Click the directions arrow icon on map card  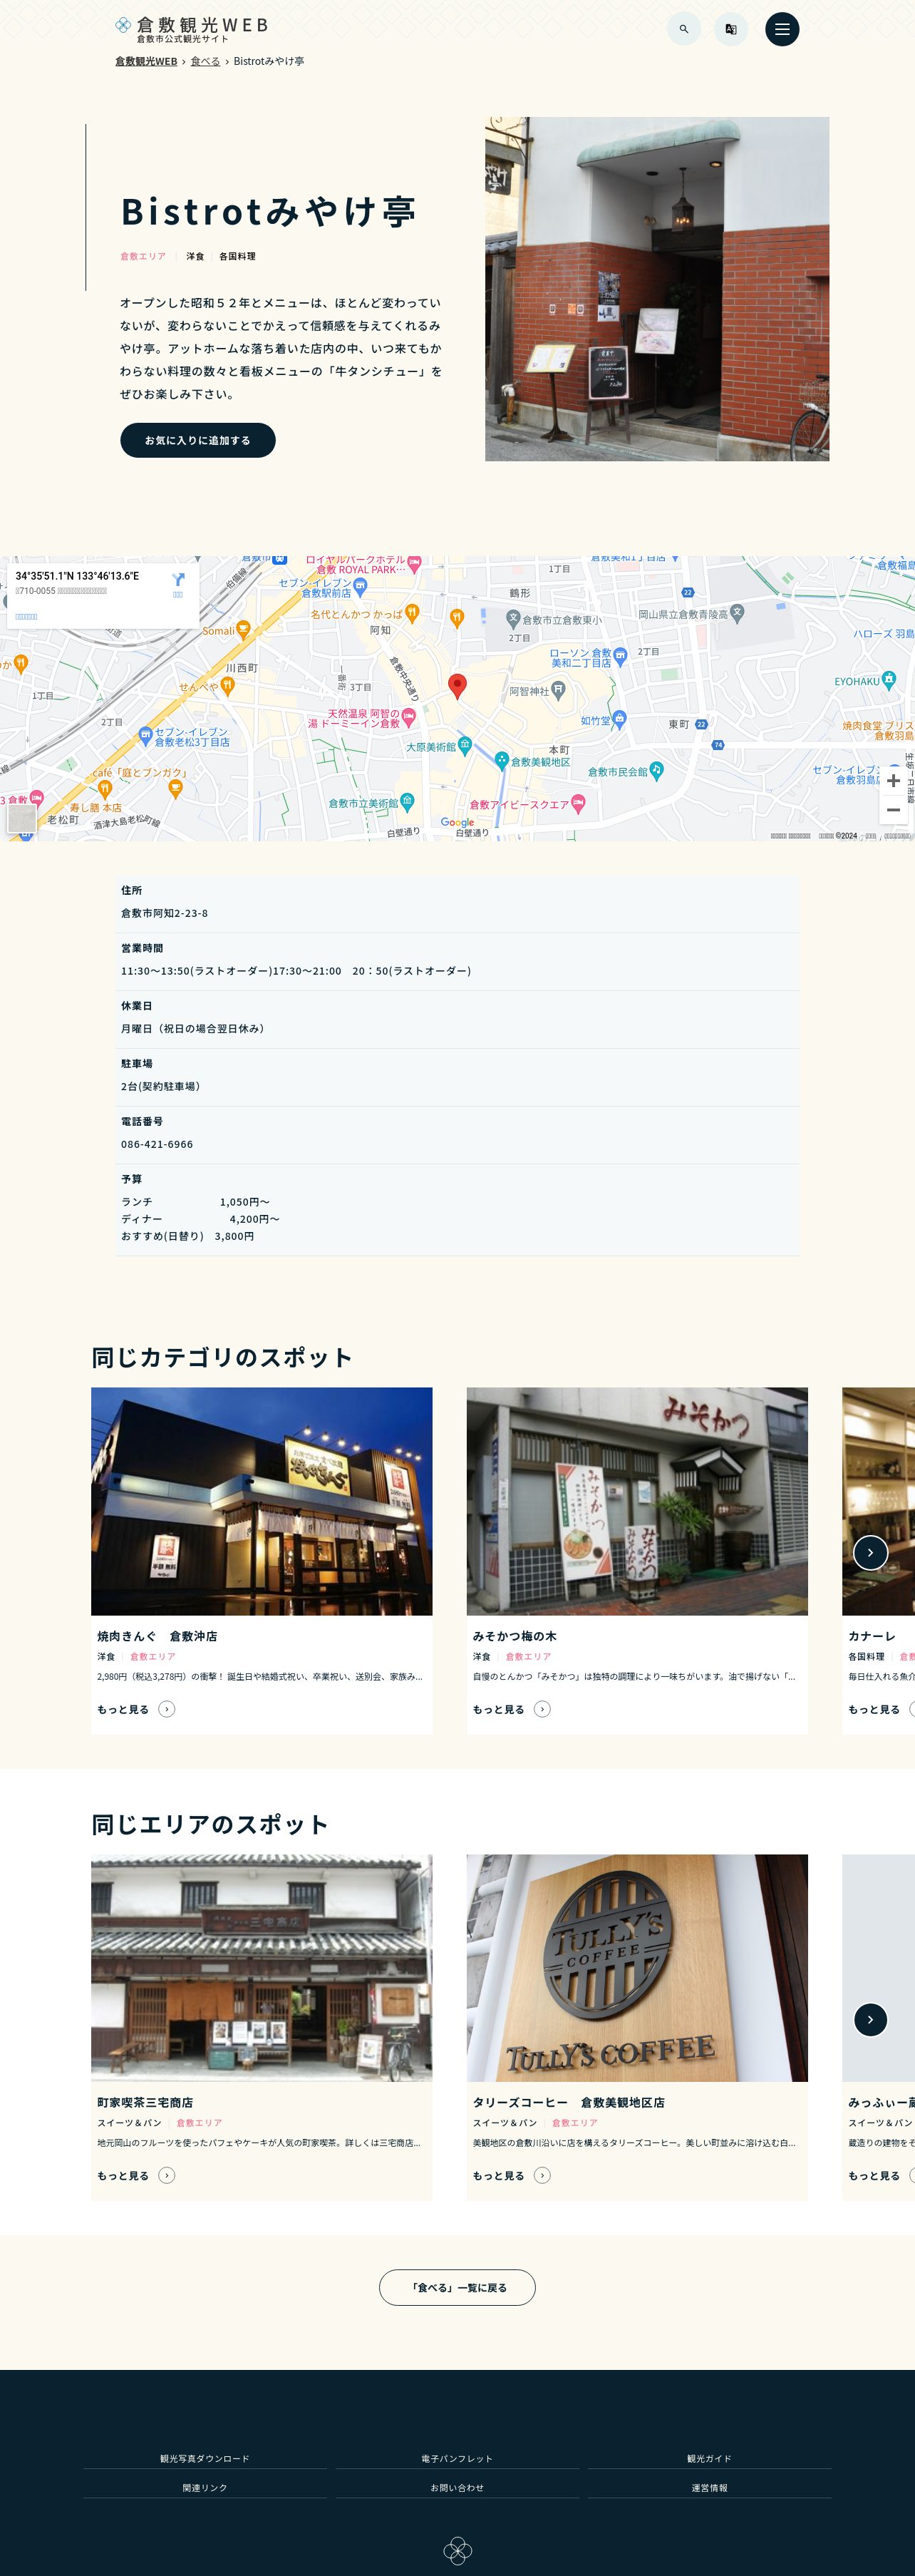point(178,580)
